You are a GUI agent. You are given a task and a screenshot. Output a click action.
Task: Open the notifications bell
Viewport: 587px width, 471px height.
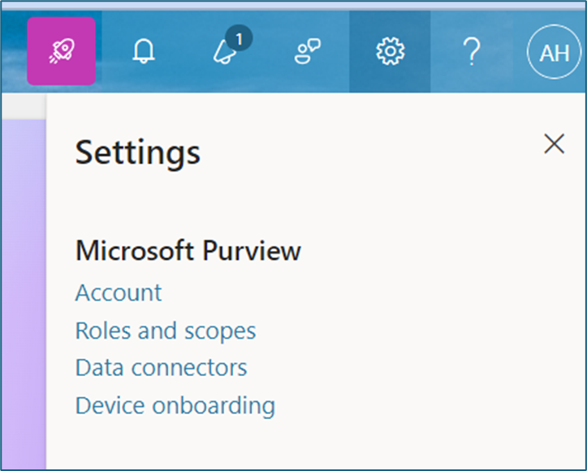coord(144,52)
